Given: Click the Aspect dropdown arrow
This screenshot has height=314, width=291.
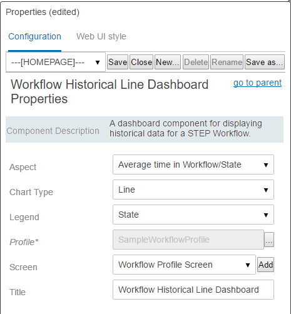Looking at the screenshot, I should 266,165.
